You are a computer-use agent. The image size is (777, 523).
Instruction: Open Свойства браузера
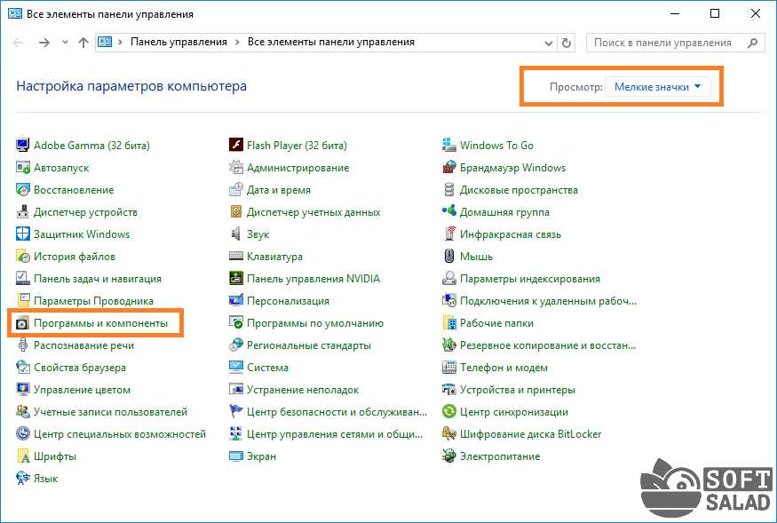80,368
